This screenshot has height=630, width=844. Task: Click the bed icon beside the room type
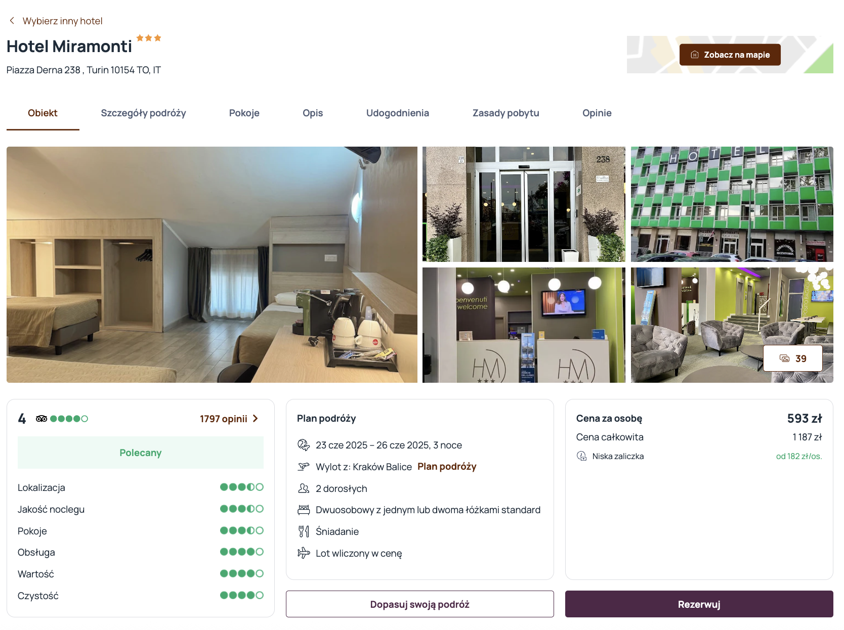tap(304, 510)
